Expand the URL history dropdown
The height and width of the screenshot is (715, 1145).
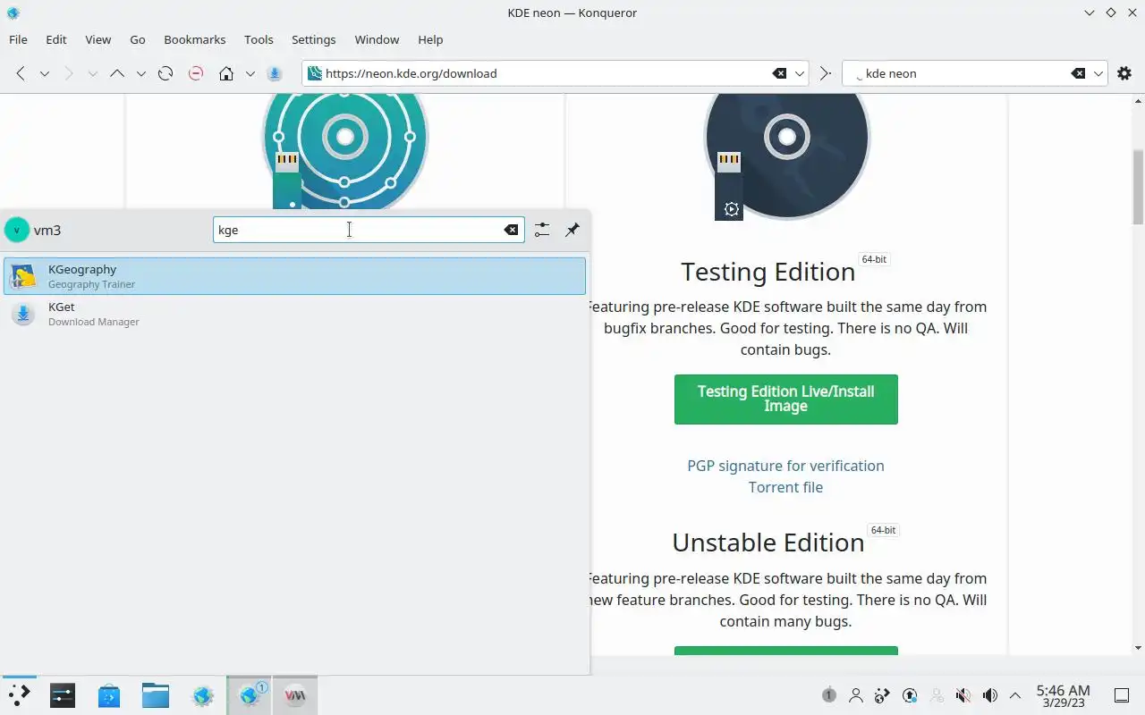800,73
